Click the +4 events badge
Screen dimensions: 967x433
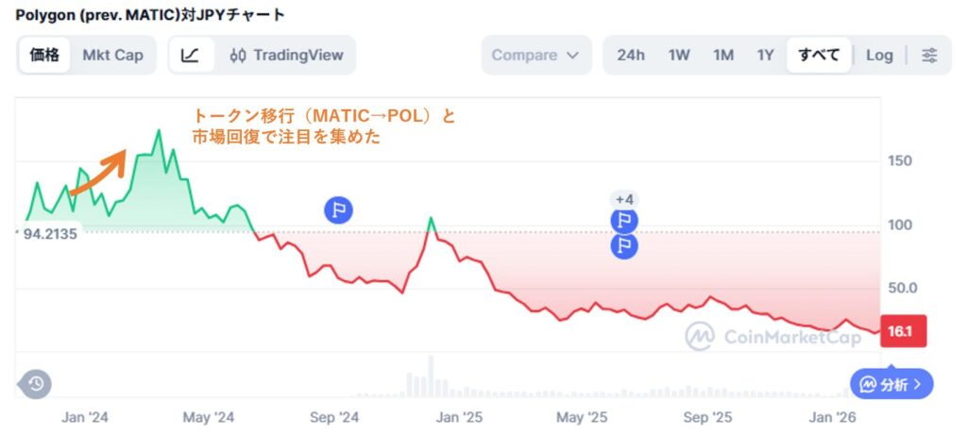pyautogui.click(x=624, y=199)
